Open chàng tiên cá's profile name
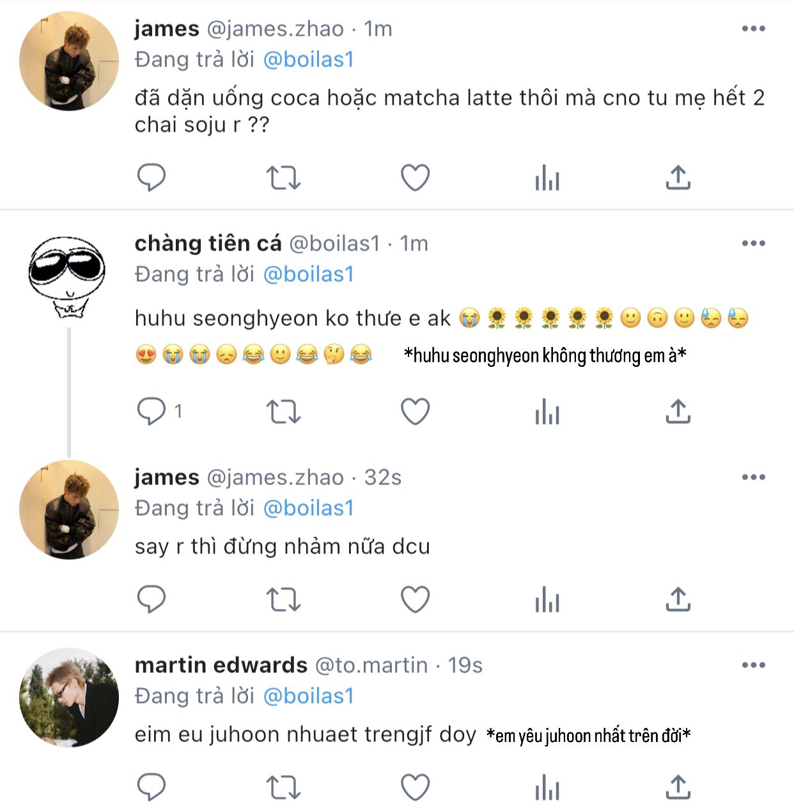This screenshot has height=811, width=794. click(208, 243)
